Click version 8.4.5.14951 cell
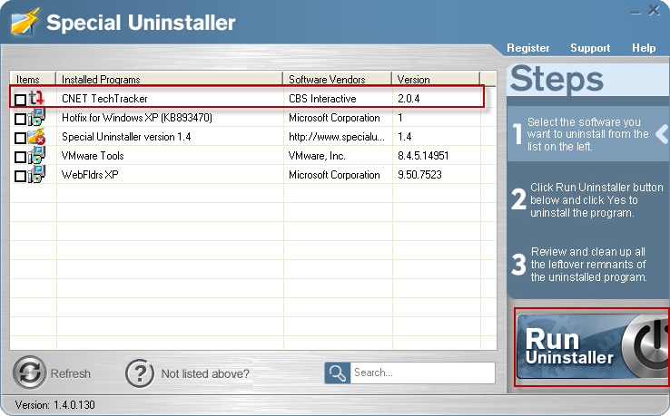 [423, 156]
